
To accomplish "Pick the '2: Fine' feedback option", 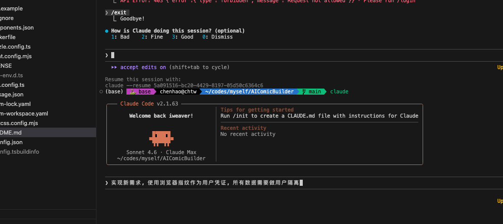I will [151, 37].
